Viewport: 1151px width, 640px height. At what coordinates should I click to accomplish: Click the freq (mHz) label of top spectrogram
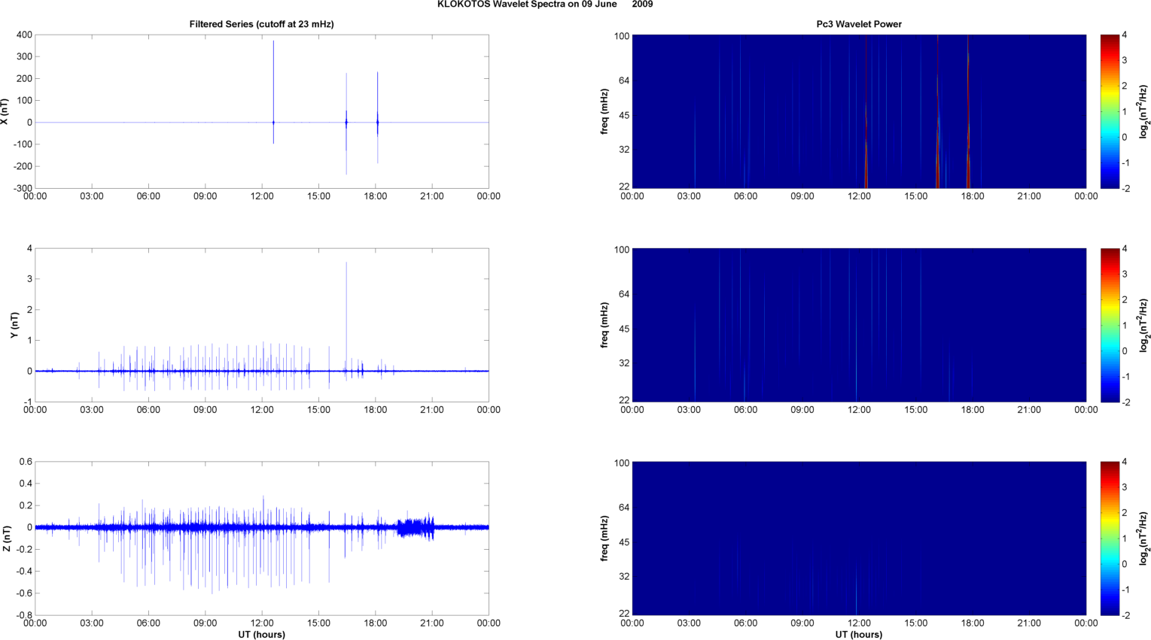click(x=604, y=111)
